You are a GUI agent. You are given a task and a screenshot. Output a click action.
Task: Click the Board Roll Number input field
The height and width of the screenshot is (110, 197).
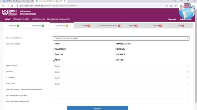click(x=121, y=90)
